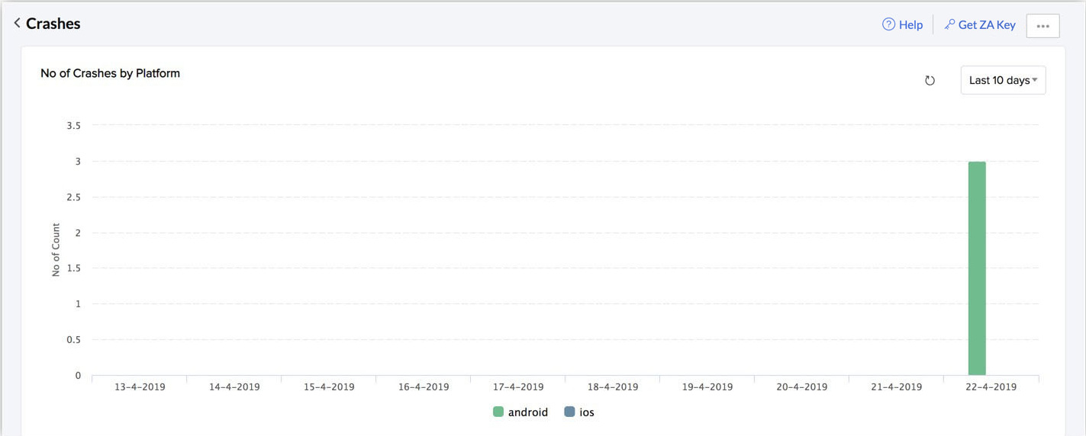Toggle the ios legend color swatch

click(569, 412)
